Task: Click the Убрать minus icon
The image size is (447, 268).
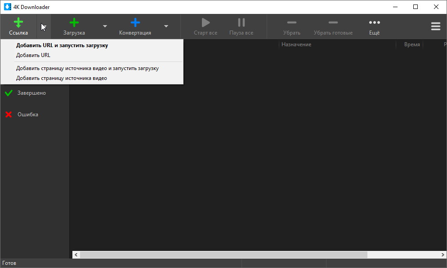Action: click(291, 23)
